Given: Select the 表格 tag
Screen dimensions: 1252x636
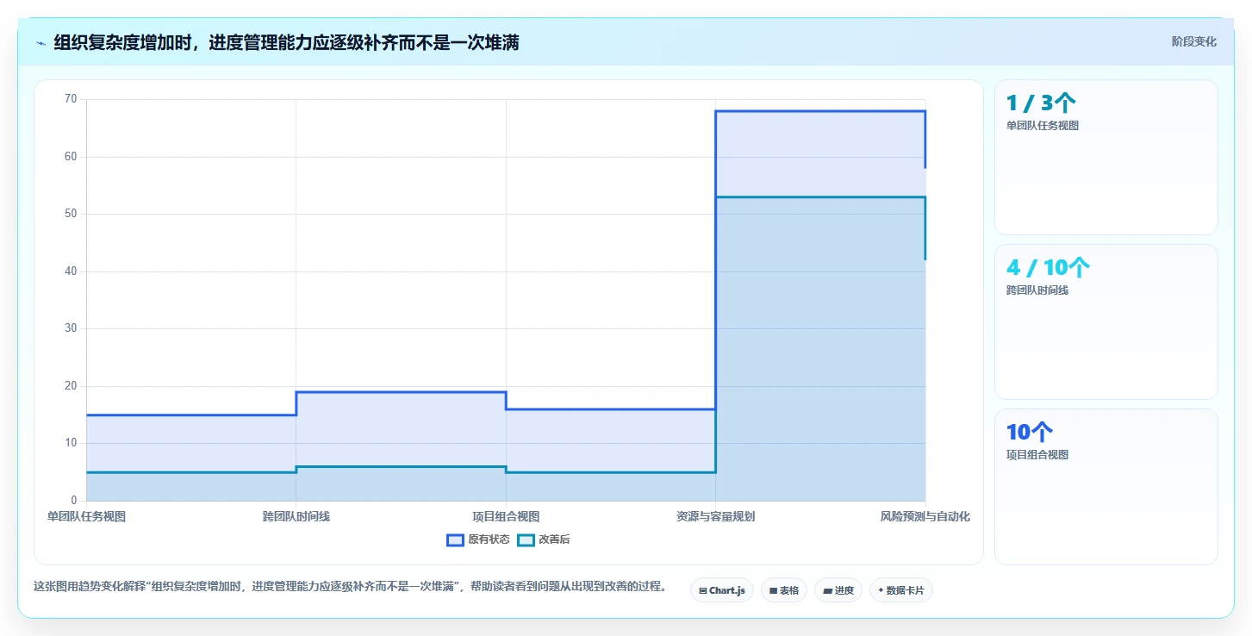Looking at the screenshot, I should [x=783, y=590].
